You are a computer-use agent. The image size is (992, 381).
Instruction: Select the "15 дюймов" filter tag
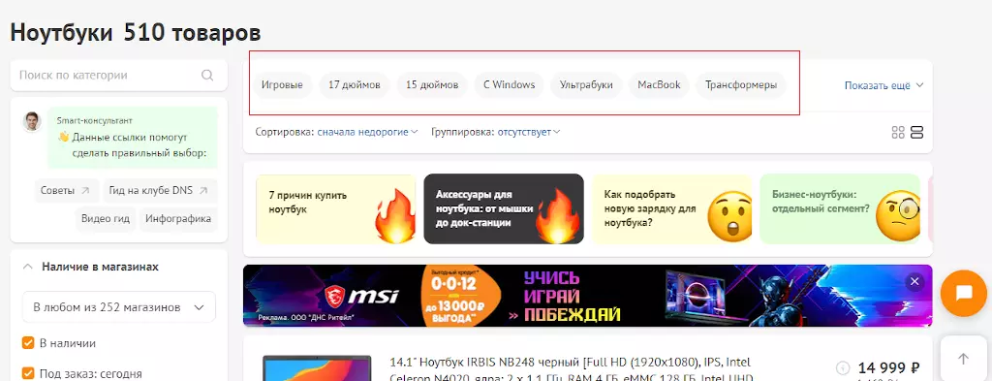pos(432,84)
